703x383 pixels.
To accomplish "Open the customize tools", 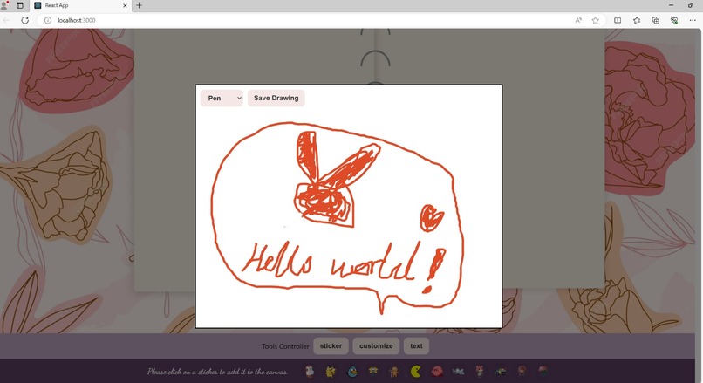I will point(376,345).
